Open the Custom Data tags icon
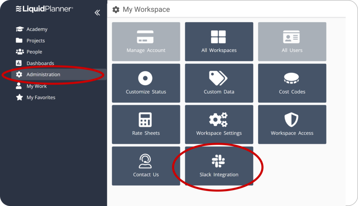The width and height of the screenshot is (358, 206). (x=218, y=78)
